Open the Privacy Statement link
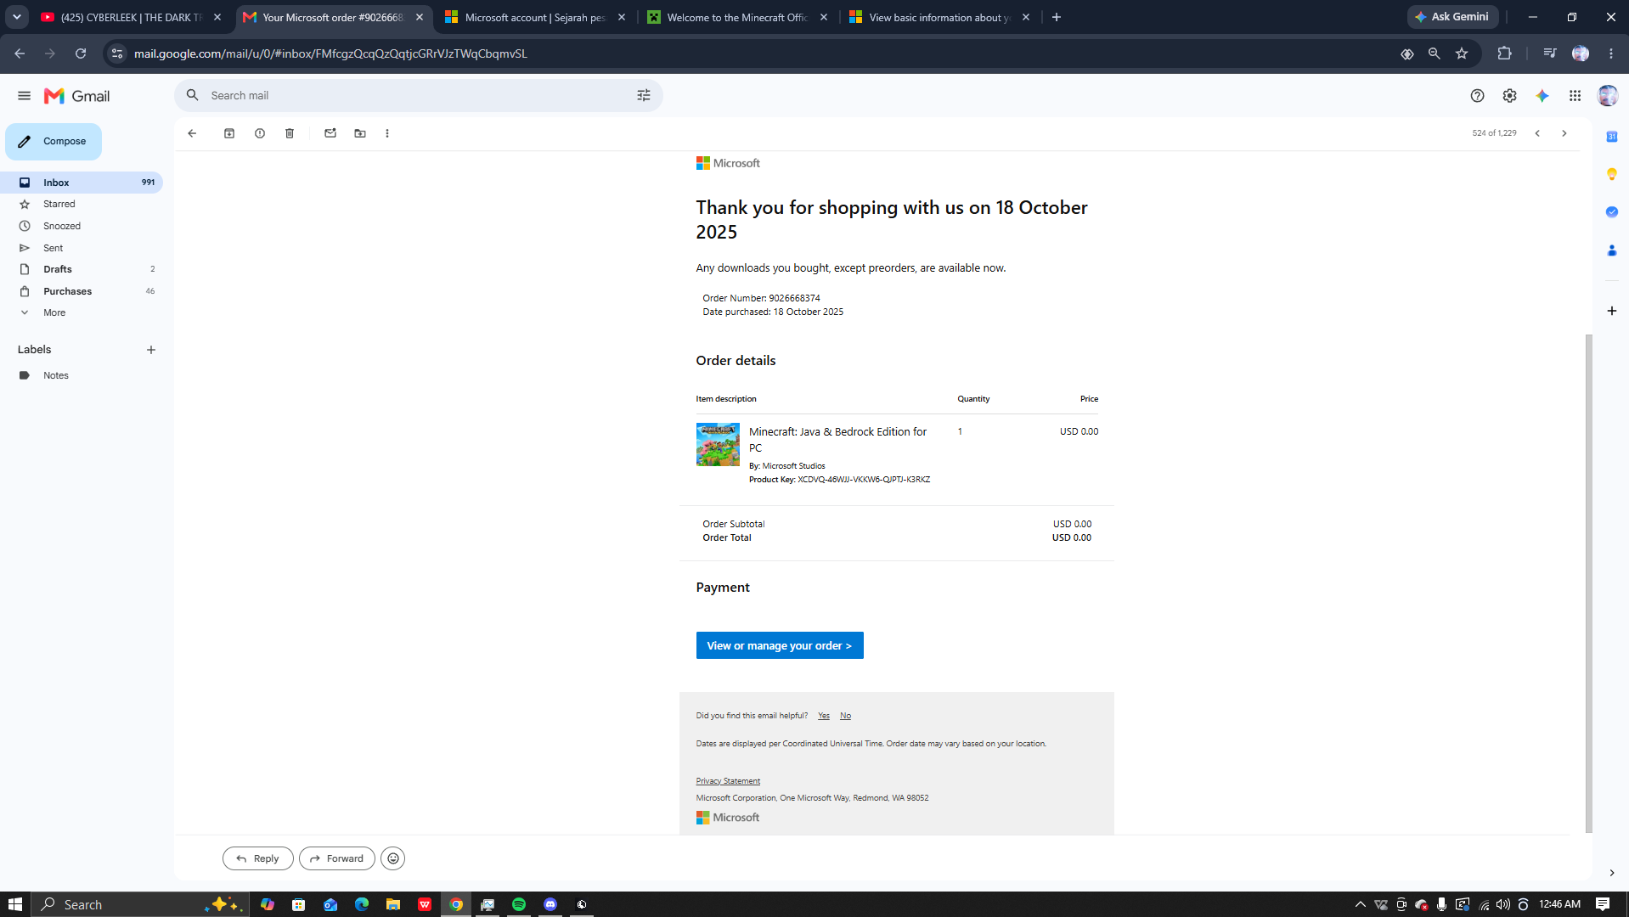The height and width of the screenshot is (917, 1629). click(728, 781)
